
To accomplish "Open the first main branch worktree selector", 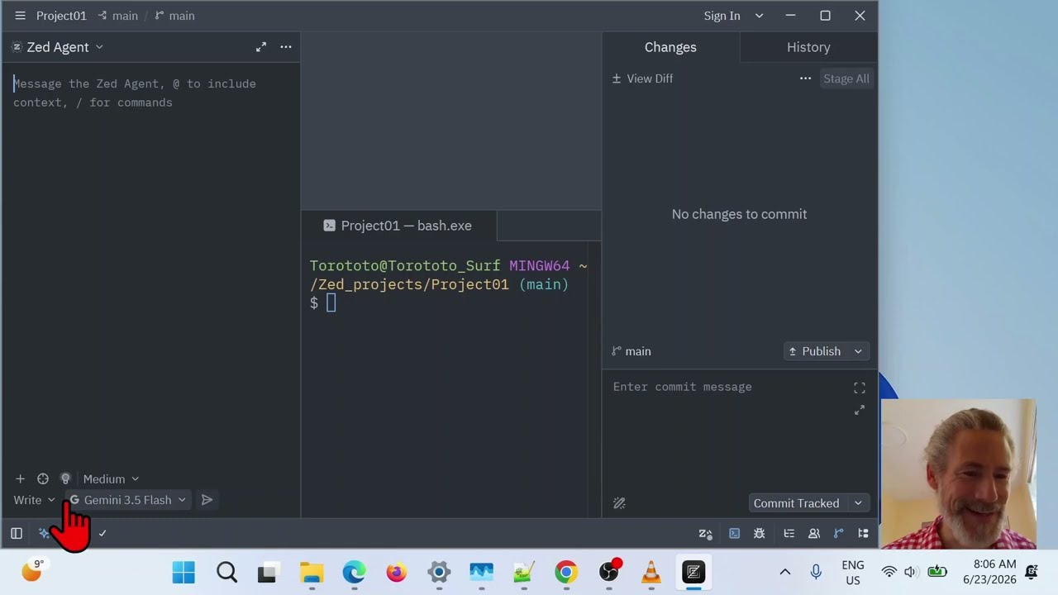I will (117, 16).
